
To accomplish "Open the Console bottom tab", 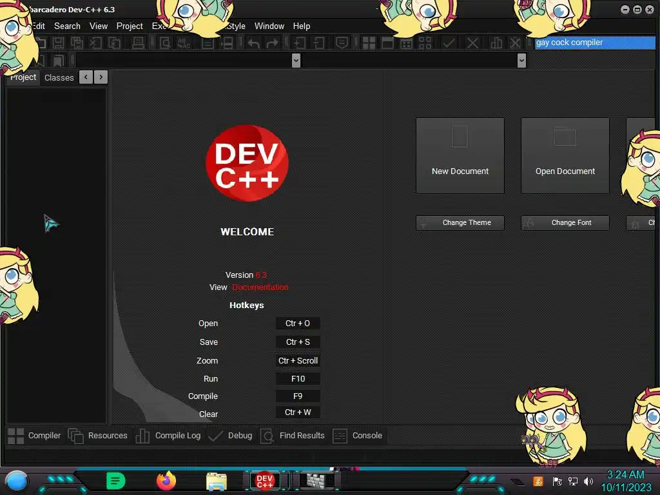I will click(x=357, y=436).
